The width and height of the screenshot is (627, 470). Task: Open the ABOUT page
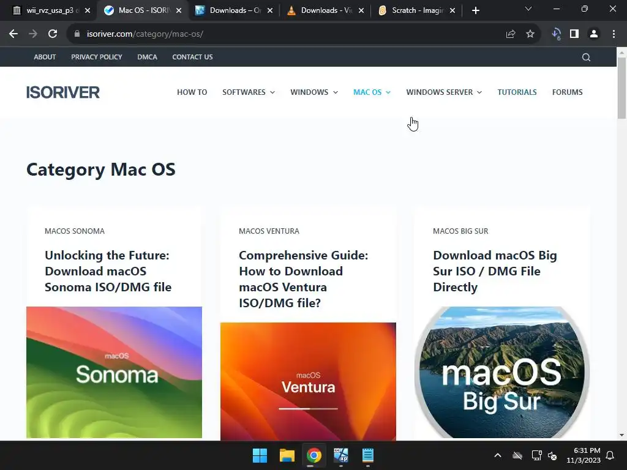pyautogui.click(x=45, y=57)
